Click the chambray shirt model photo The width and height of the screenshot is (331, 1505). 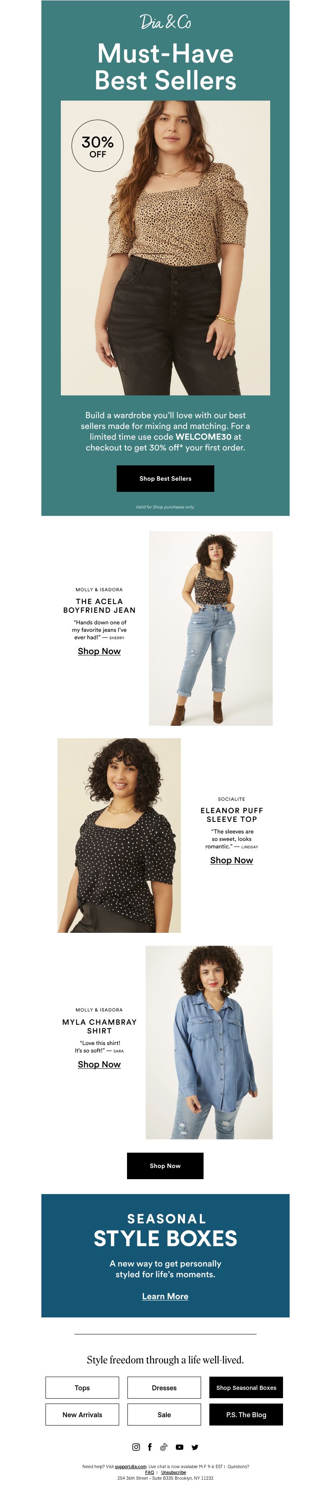click(209, 1042)
